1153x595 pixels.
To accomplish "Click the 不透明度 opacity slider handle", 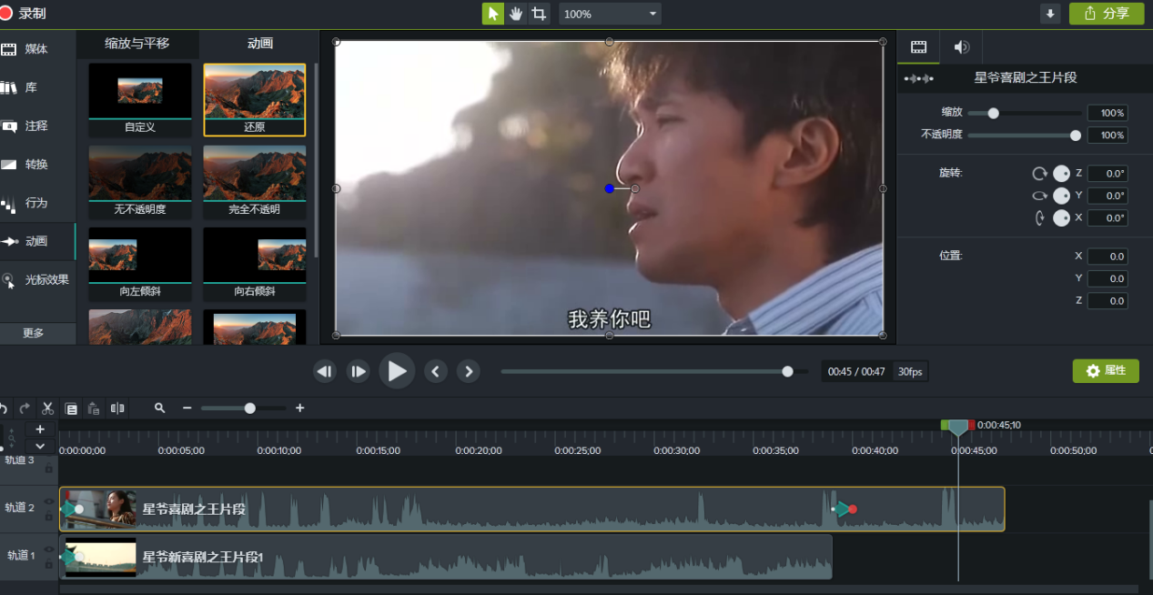I will click(x=1075, y=136).
